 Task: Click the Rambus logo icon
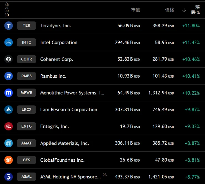[x=9, y=76]
